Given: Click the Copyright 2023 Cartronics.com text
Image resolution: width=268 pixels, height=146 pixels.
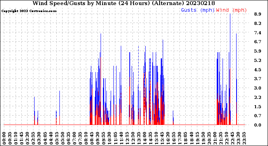Looking at the screenshot, I should point(29,11).
